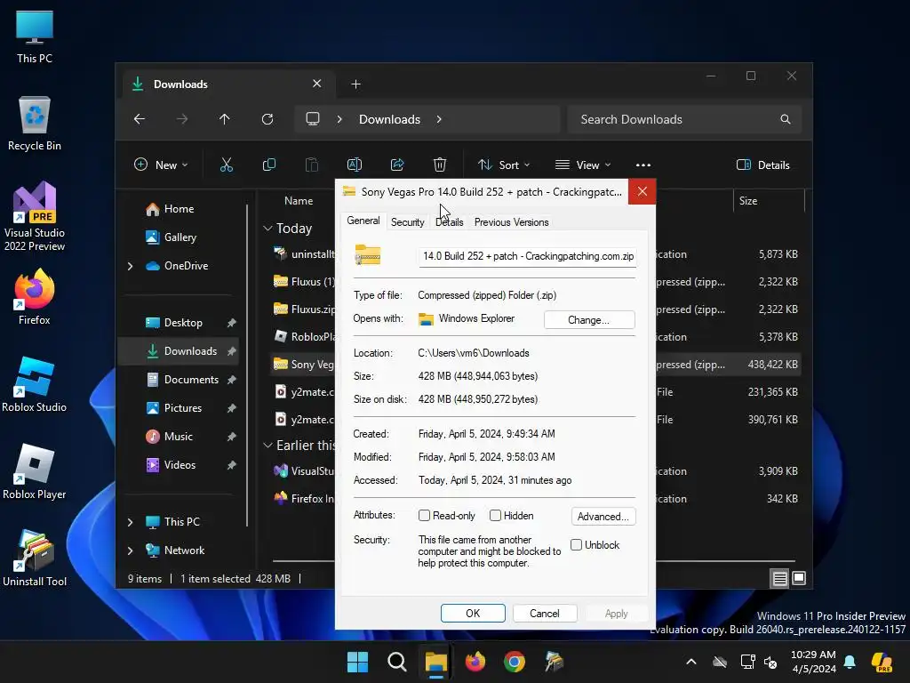
Task: Open the Sort dropdown menu
Action: point(504,165)
